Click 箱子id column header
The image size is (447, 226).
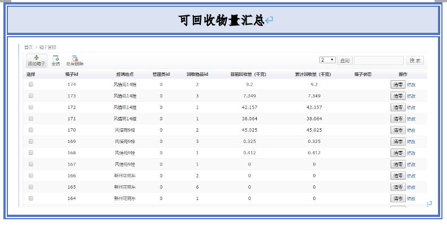click(72, 74)
